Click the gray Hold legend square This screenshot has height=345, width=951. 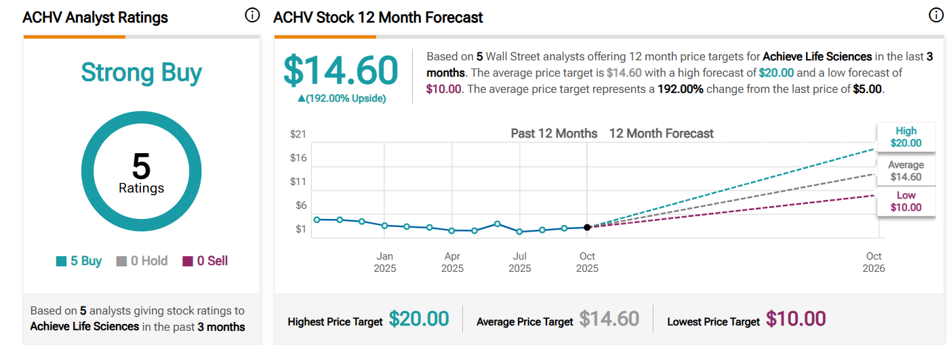[121, 261]
